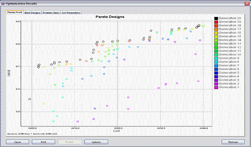Click the Close button

[18, 142]
